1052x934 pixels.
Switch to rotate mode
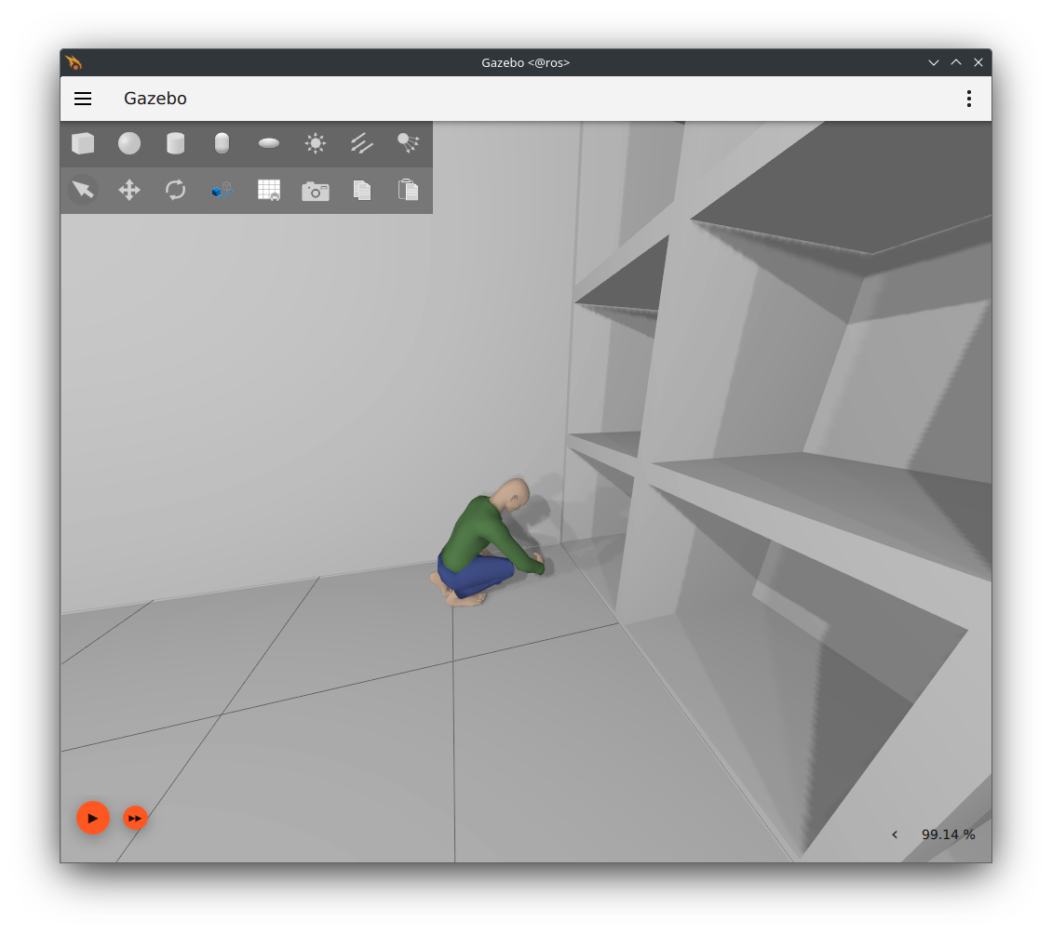[x=175, y=191]
